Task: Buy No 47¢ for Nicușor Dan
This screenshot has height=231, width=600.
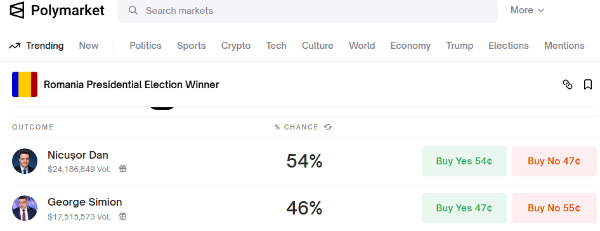Action: click(x=554, y=161)
